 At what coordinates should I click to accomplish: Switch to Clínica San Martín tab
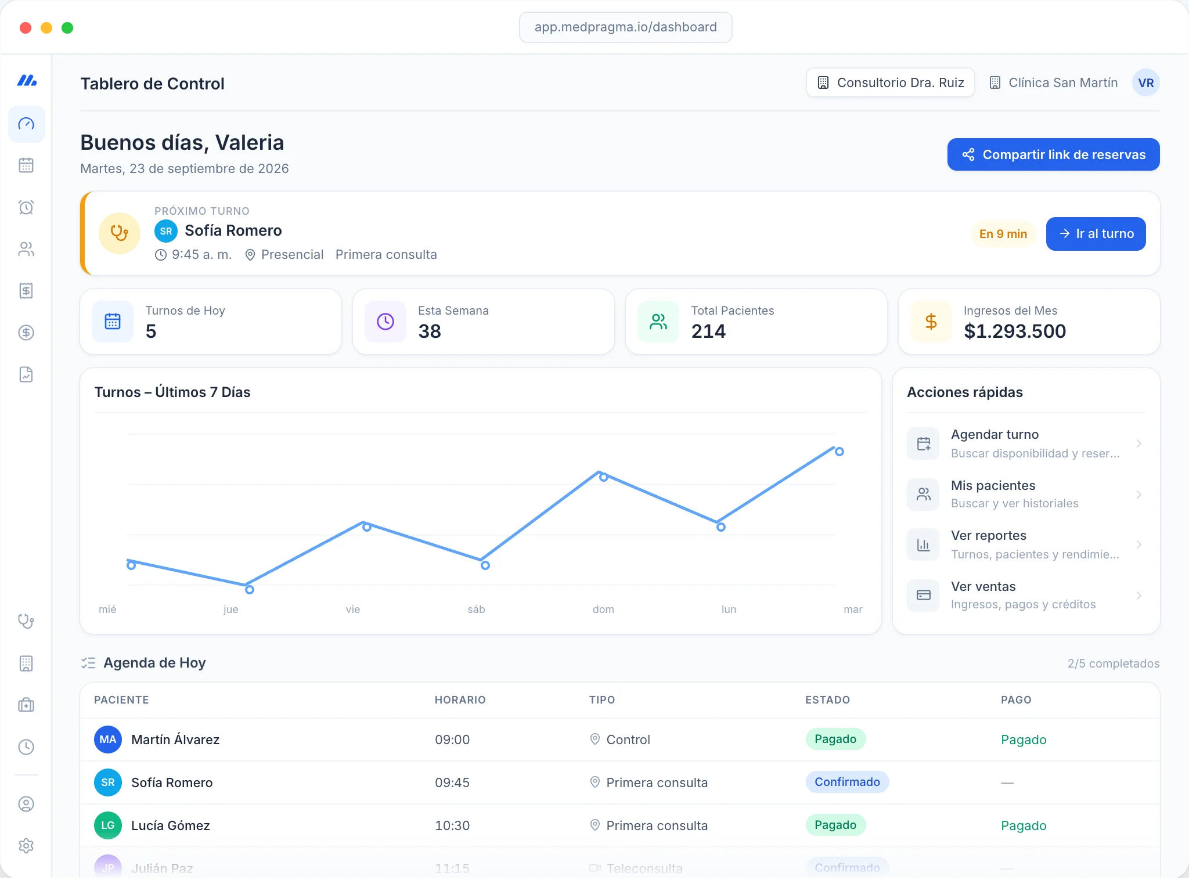(x=1053, y=82)
